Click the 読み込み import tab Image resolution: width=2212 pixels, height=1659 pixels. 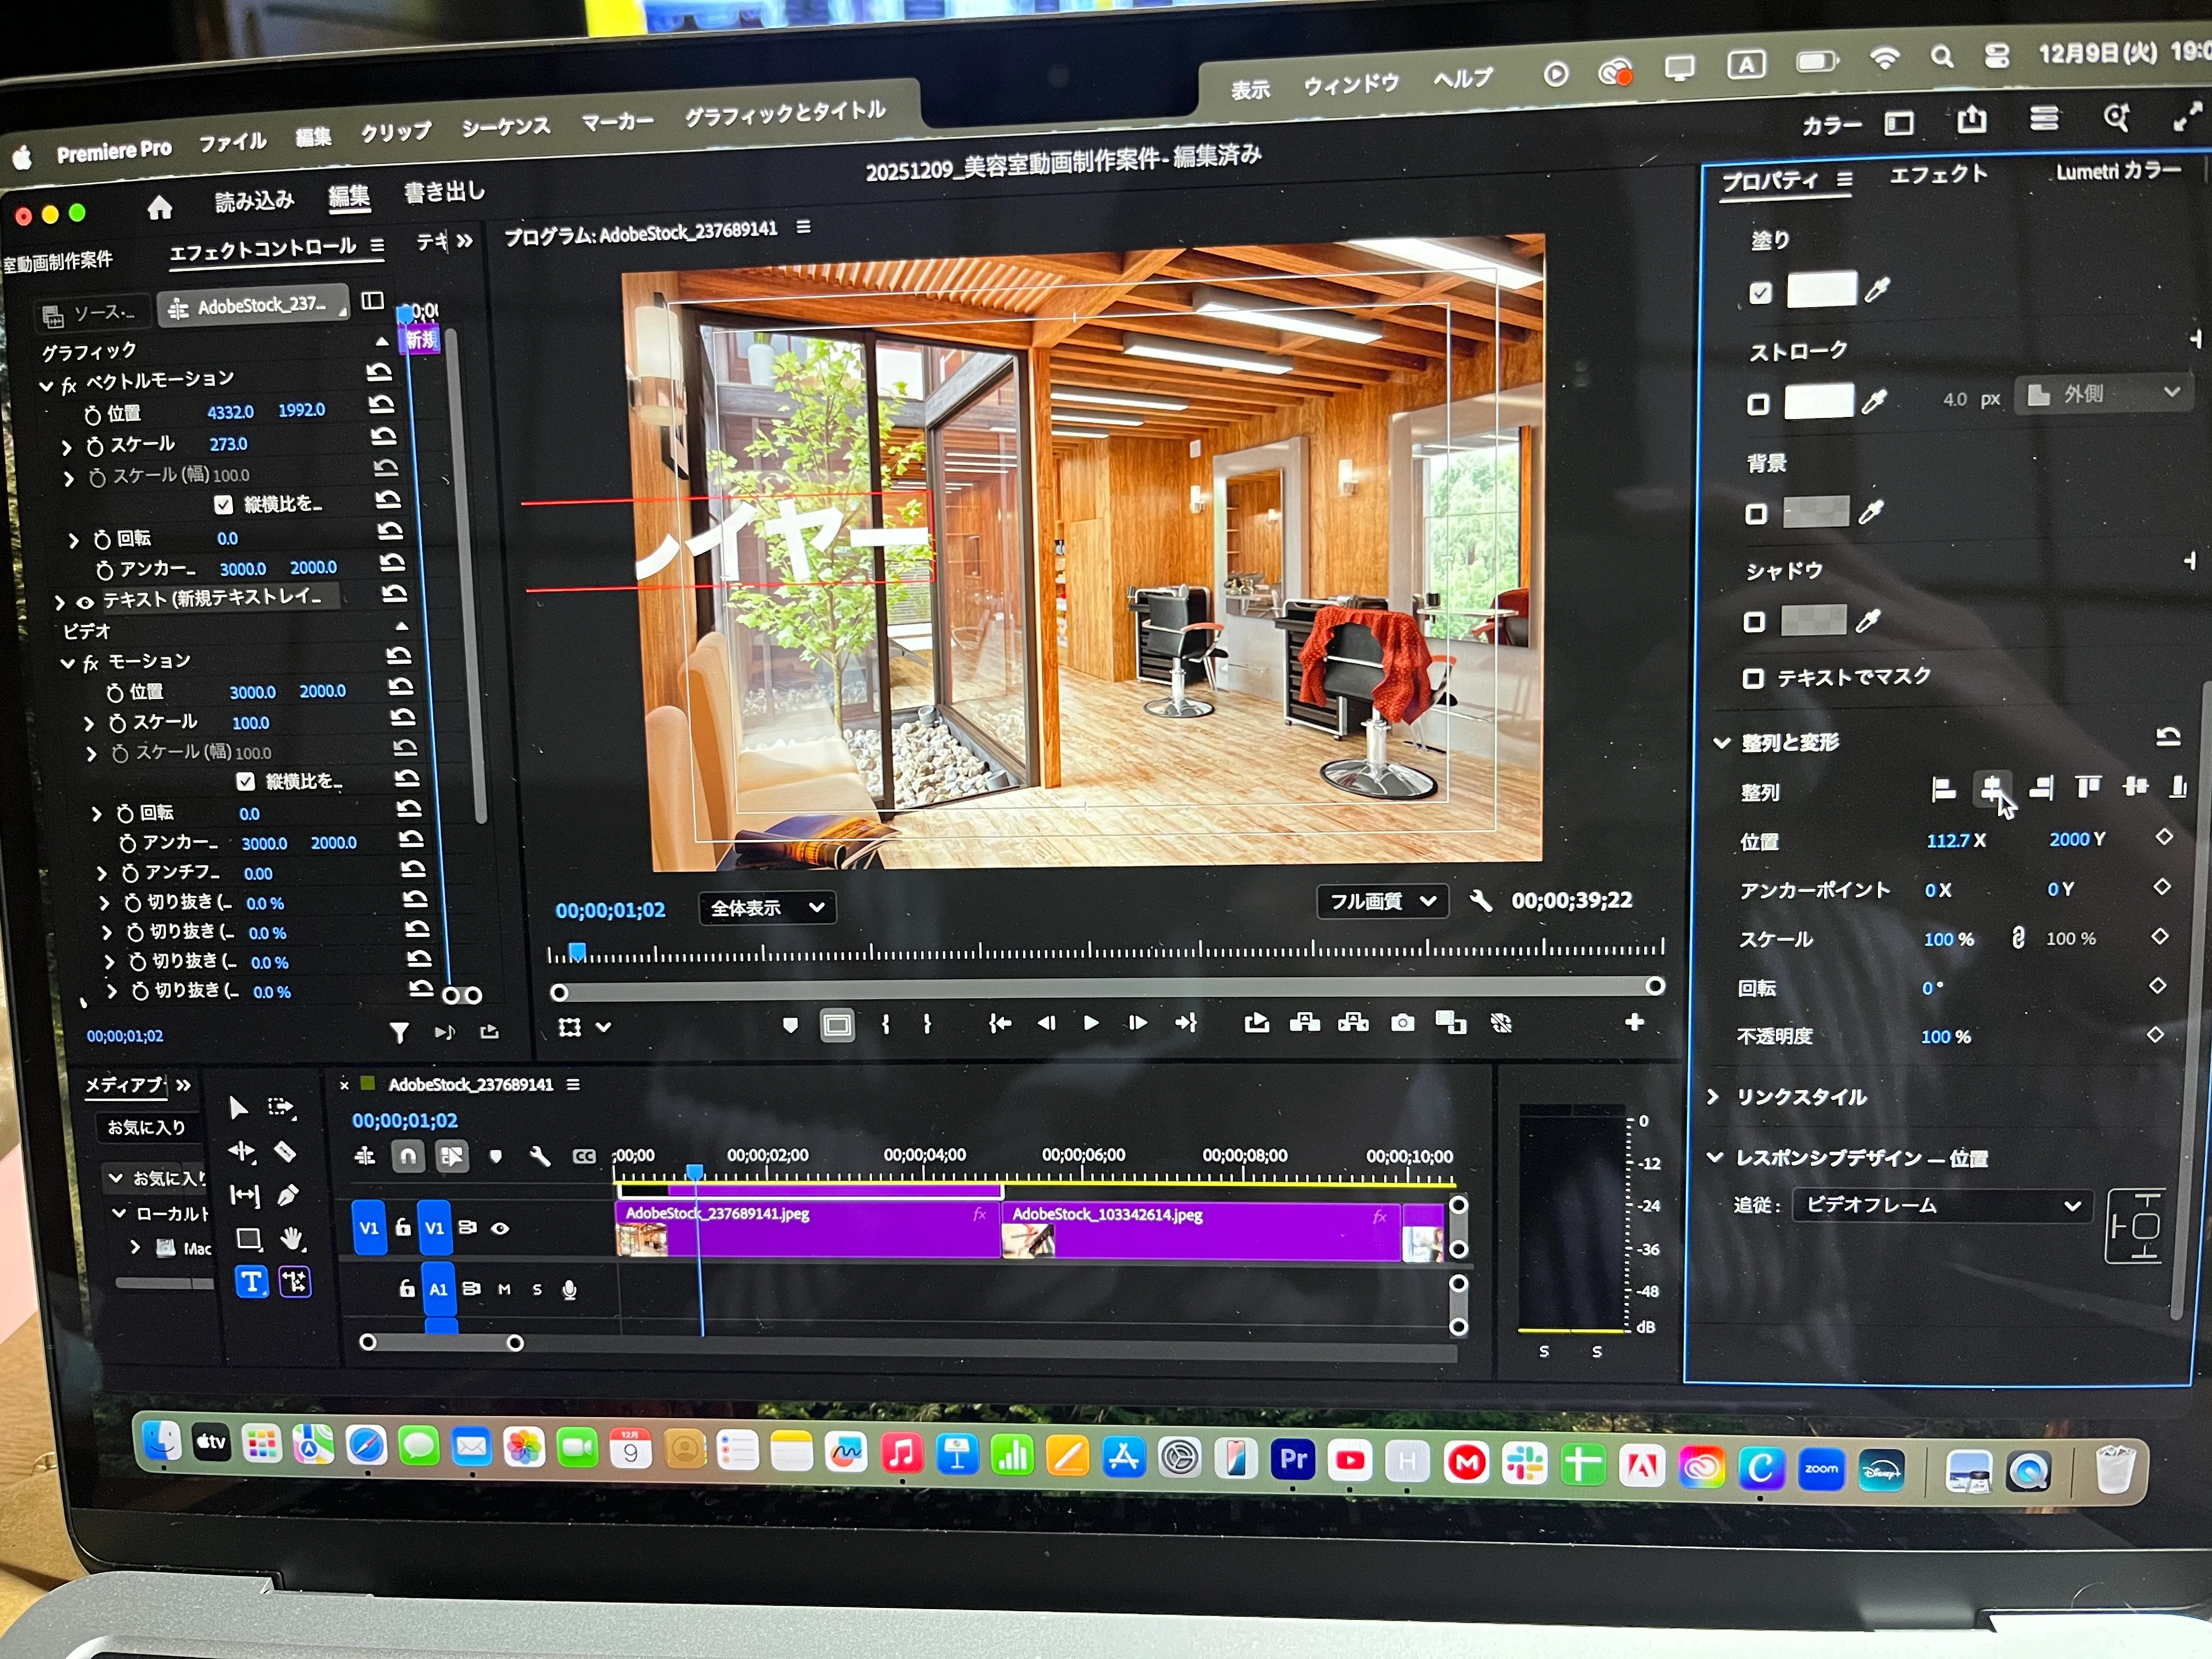pyautogui.click(x=254, y=200)
